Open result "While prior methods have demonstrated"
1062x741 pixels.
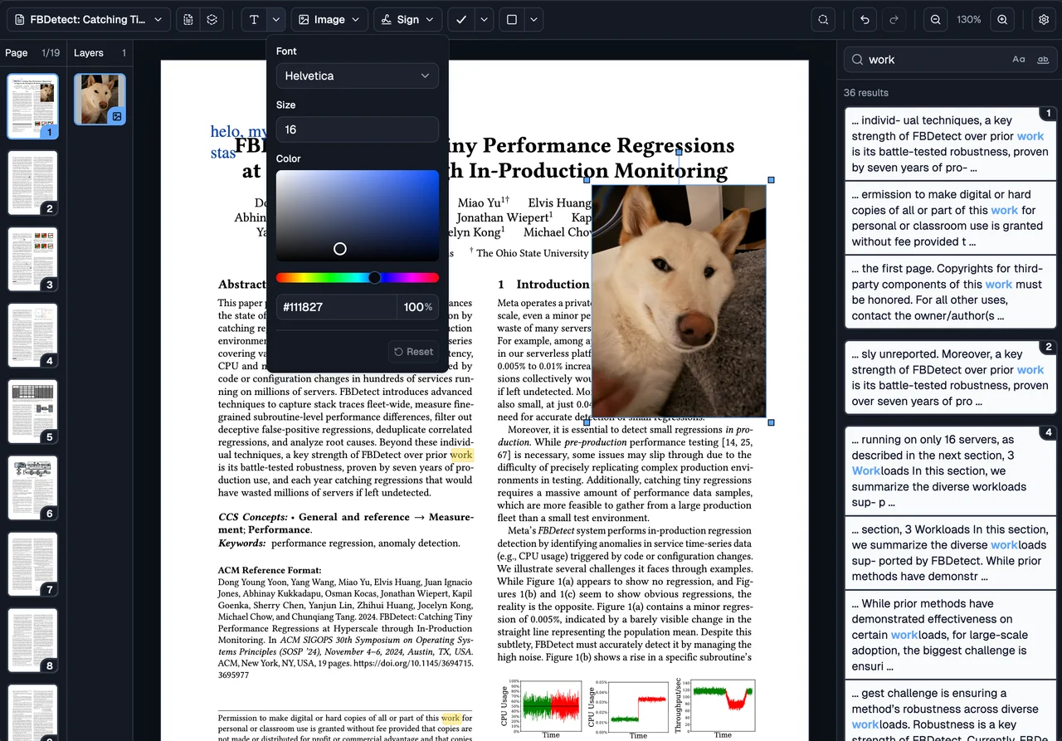point(950,635)
